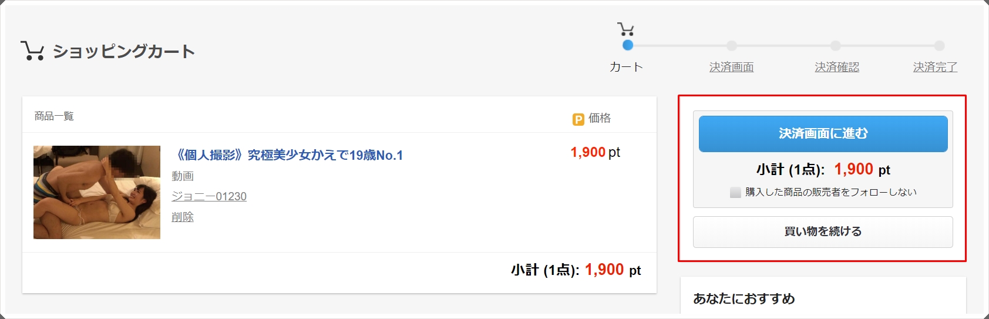Click the 購入した商品の販売者をフォローしない label text
Viewport: 989px width, 319px height.
[830, 192]
